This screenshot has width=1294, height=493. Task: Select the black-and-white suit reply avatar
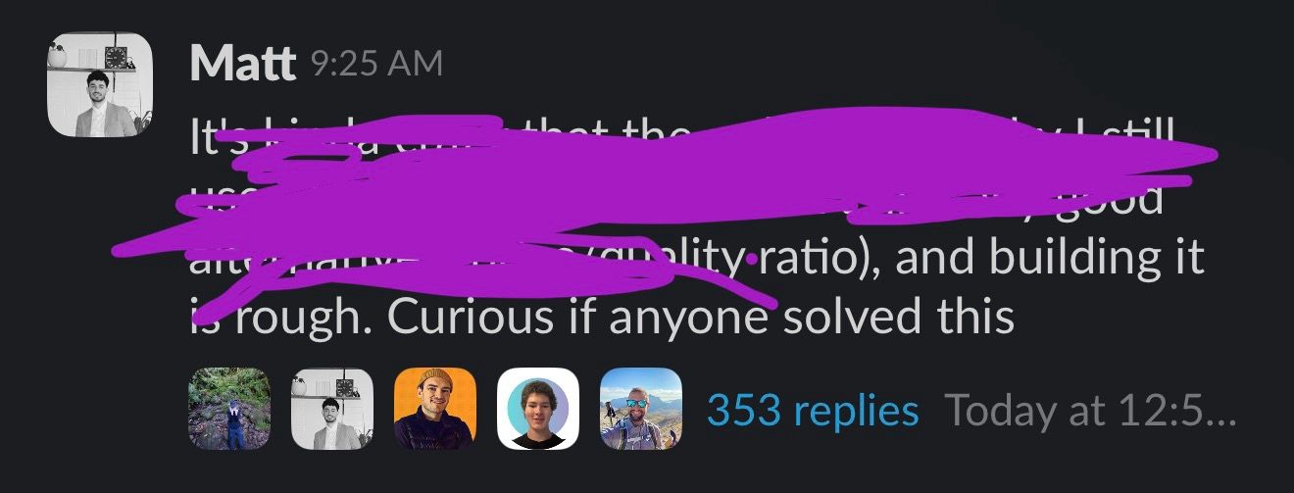click(332, 409)
